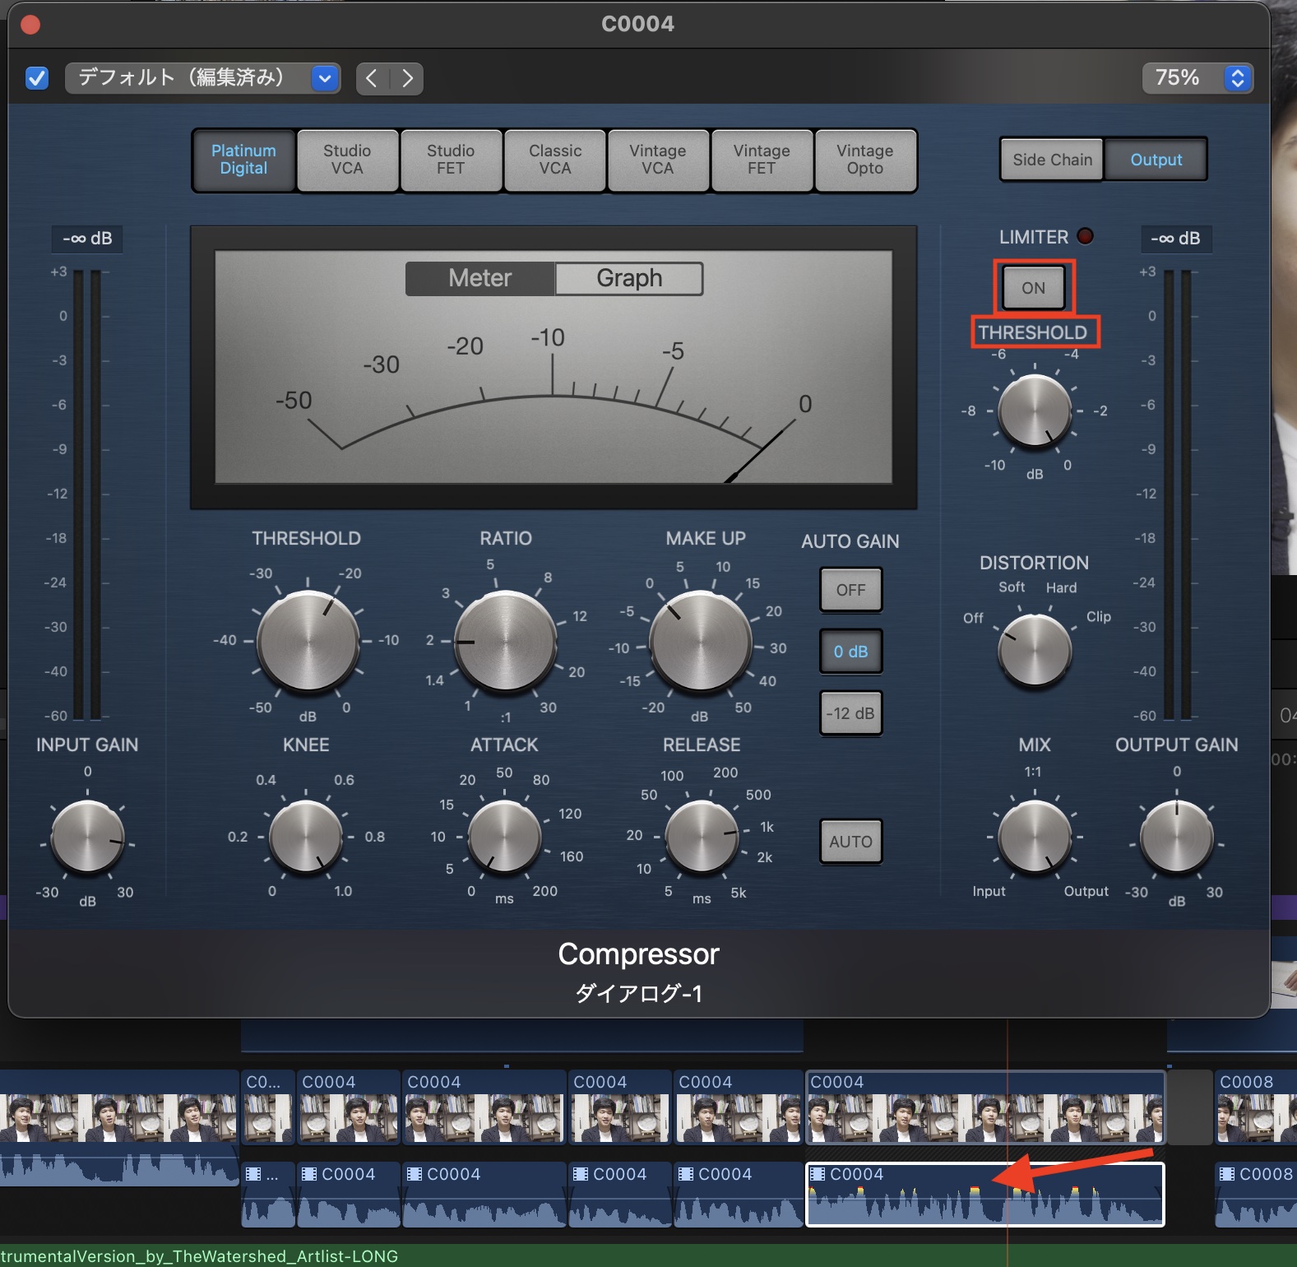Screen dimensions: 1297x1267
Task: Set Auto Gain to OFF
Action: coord(850,590)
